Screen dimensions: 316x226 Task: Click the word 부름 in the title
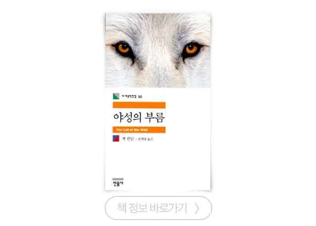156,118
